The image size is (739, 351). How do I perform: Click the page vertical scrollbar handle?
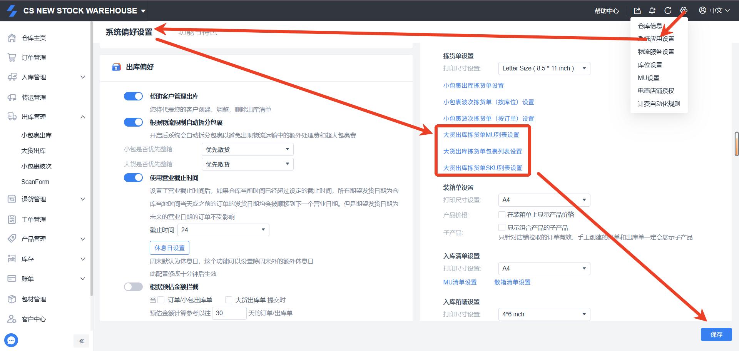click(736, 144)
